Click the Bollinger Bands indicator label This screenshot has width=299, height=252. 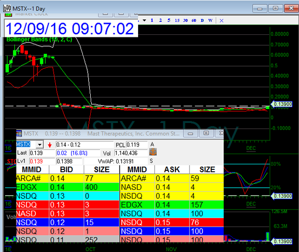coord(36,39)
